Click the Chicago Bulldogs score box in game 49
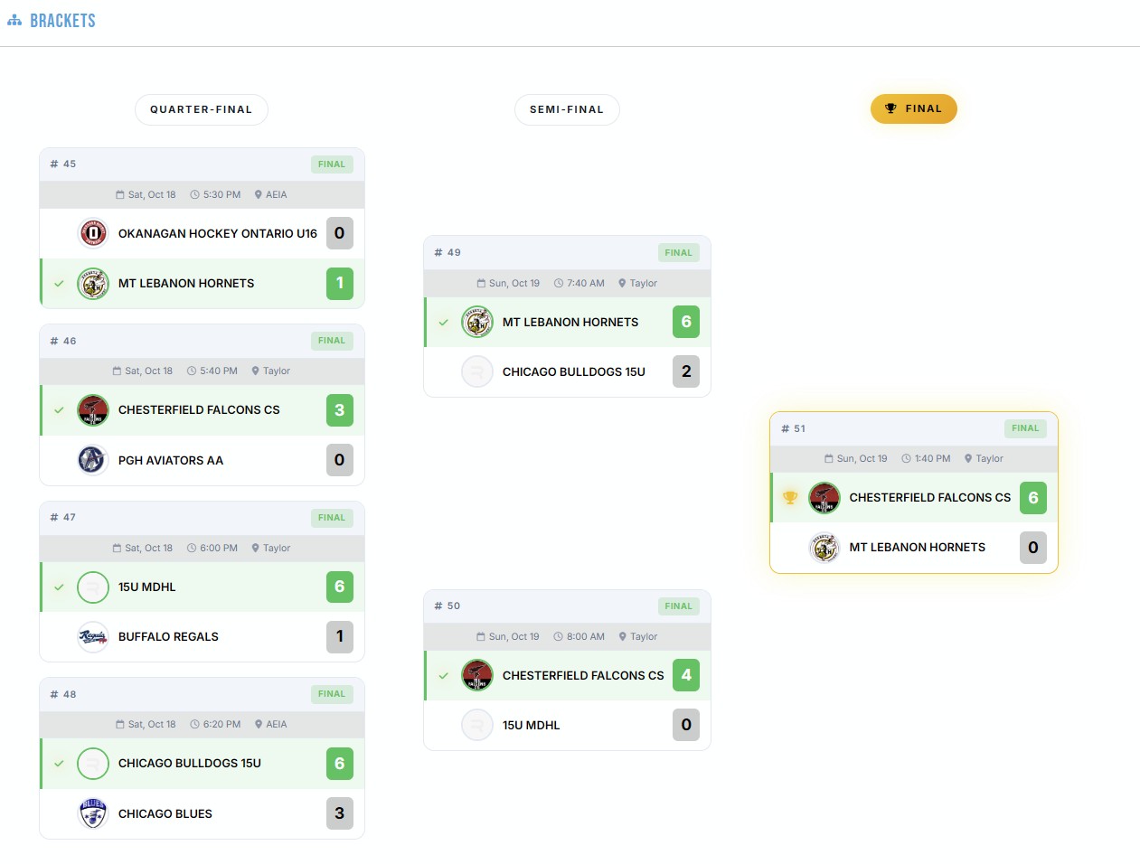Viewport: 1140px width, 864px height. coord(686,371)
